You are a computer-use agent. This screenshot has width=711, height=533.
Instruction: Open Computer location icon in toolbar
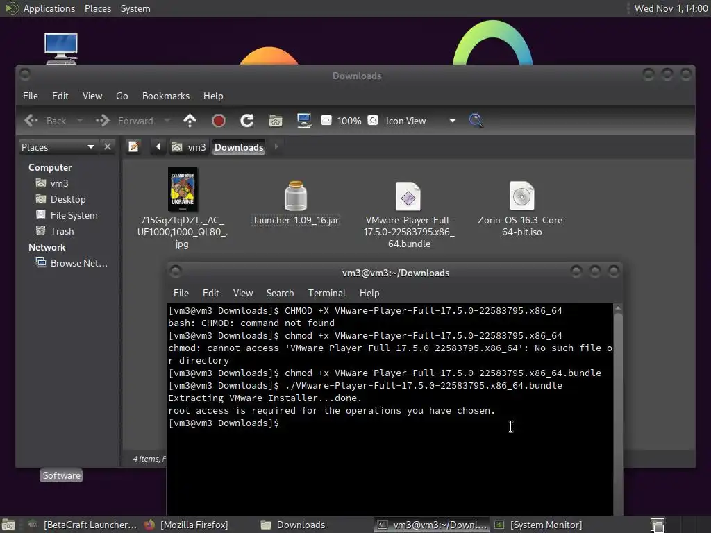pos(304,121)
